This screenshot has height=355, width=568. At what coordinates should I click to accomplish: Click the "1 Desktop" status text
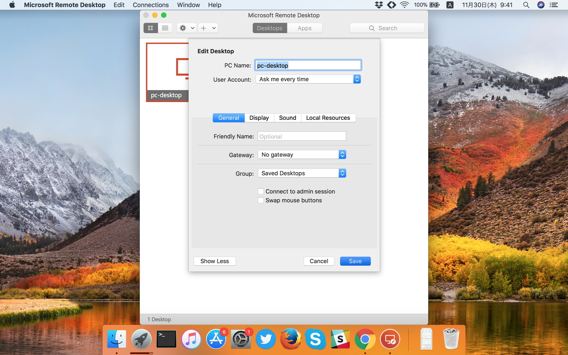pos(159,319)
